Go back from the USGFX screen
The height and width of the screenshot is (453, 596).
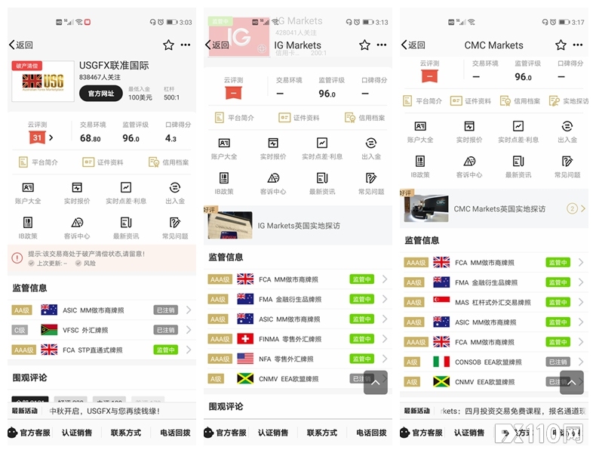point(21,45)
